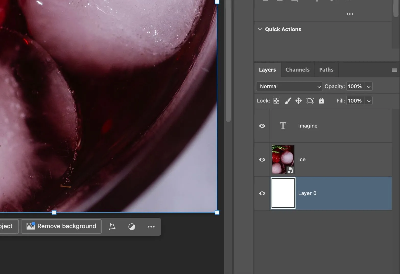Open the Opacity slider dropdown arrow
The width and height of the screenshot is (400, 274).
[x=369, y=87]
